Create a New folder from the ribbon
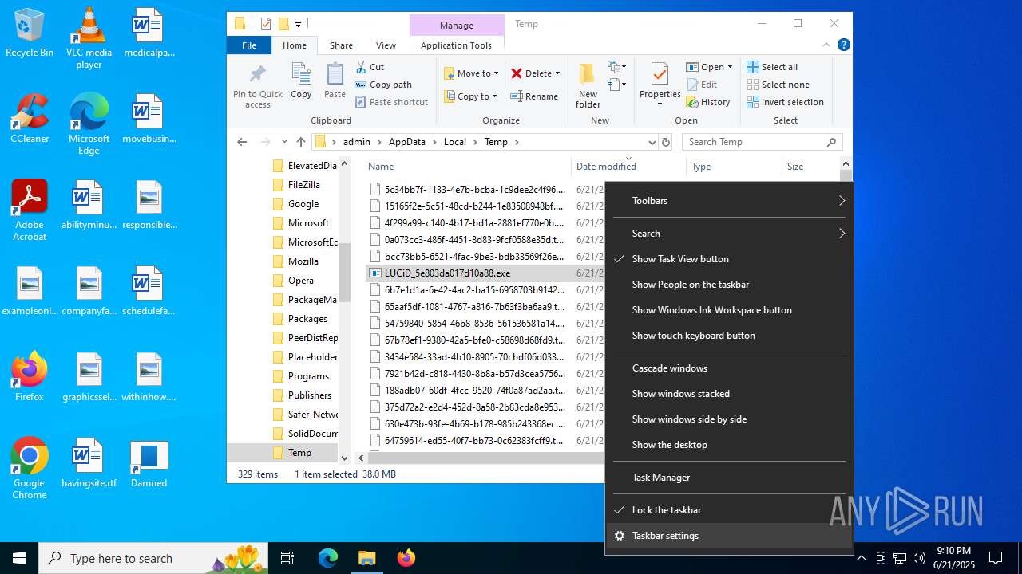 coord(588,85)
